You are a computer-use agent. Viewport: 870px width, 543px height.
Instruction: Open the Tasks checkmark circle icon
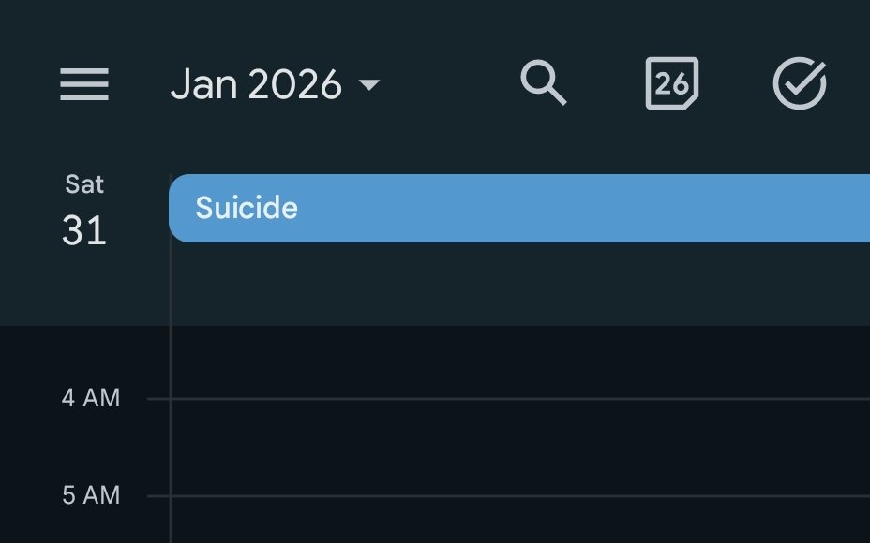point(800,83)
